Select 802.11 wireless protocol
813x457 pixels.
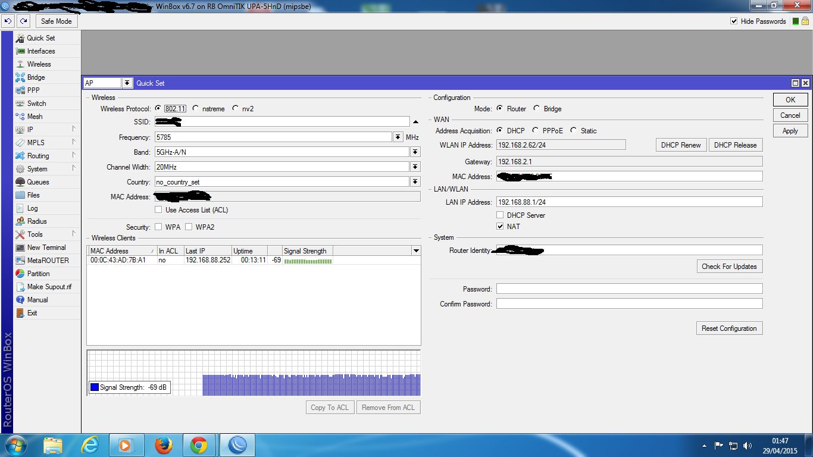pyautogui.click(x=158, y=109)
